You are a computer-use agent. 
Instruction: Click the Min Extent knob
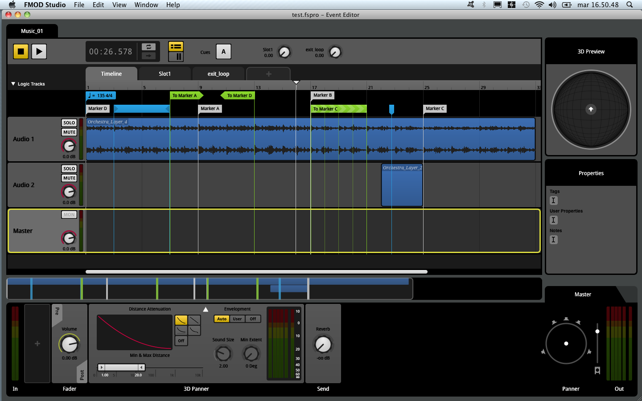coord(251,354)
